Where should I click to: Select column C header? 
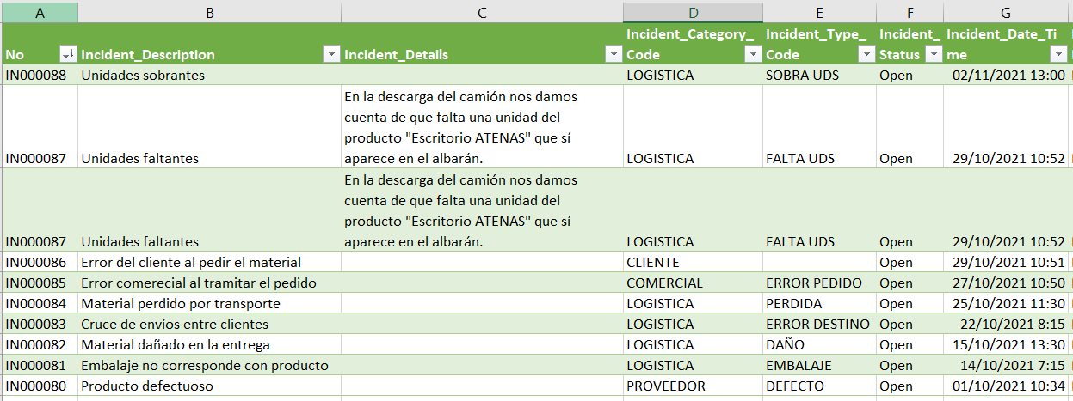coord(482,12)
